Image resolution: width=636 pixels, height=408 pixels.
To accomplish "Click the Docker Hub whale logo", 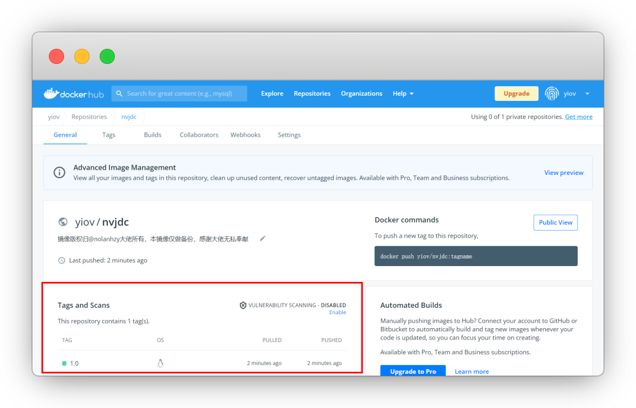I will 51,94.
